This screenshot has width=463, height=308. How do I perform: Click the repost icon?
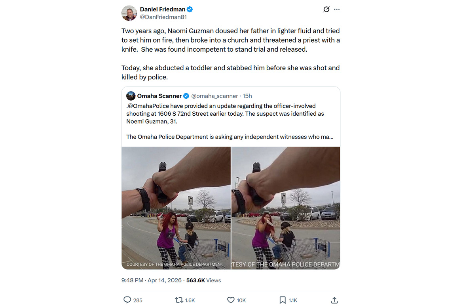pyautogui.click(x=179, y=300)
